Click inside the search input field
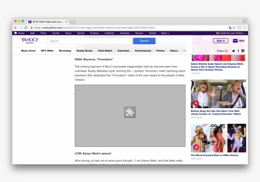 tap(89, 40)
